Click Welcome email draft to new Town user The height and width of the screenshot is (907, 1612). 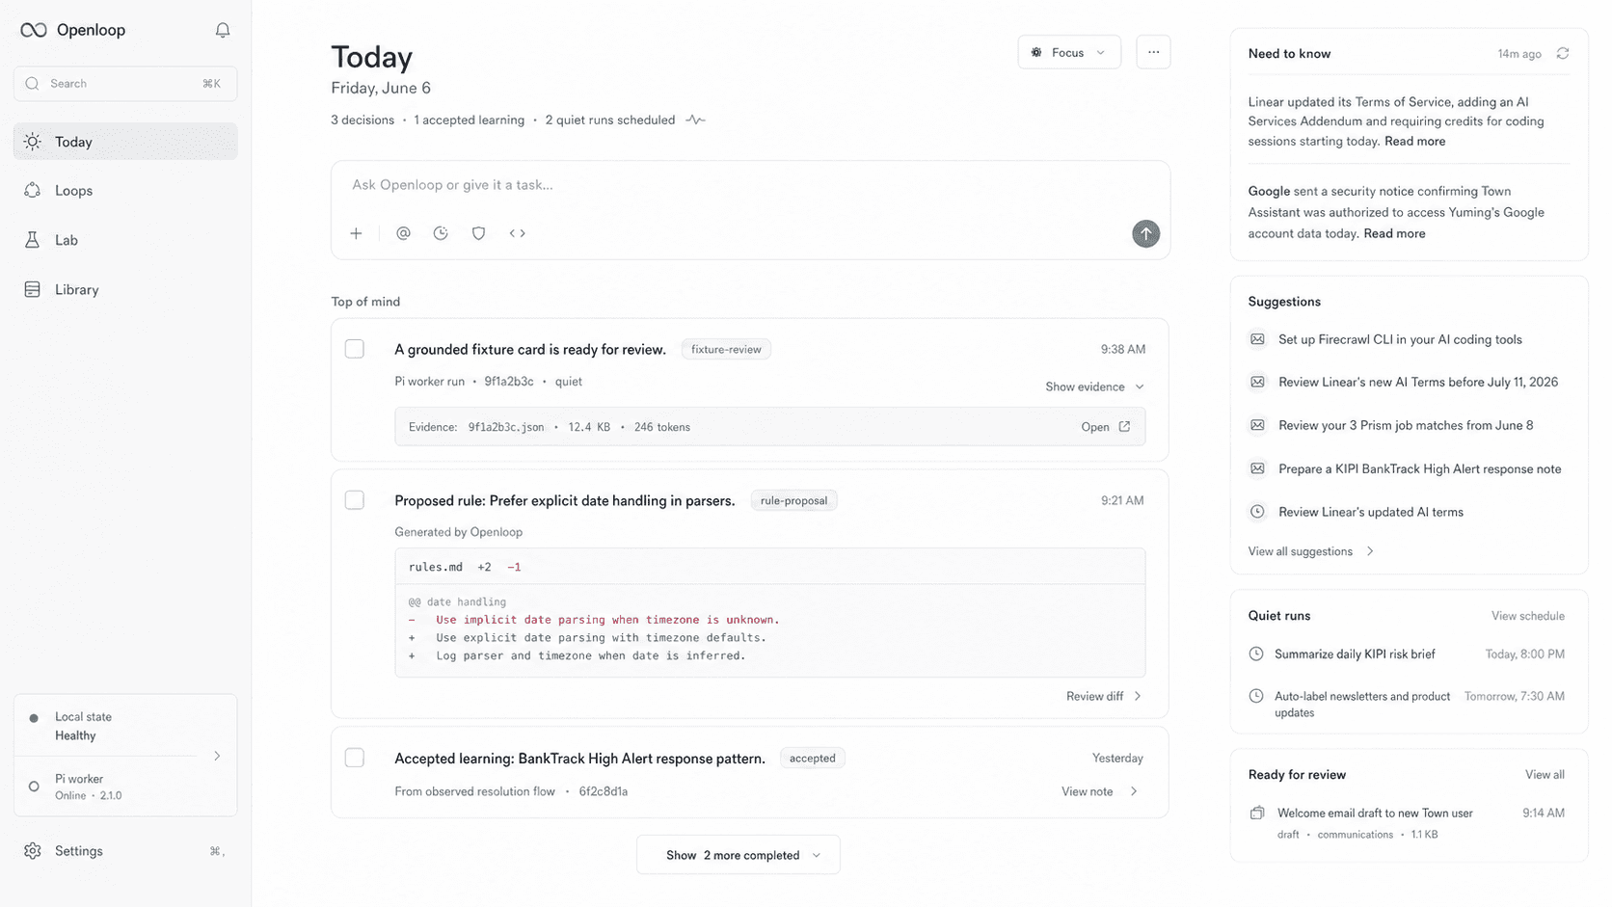click(1375, 813)
